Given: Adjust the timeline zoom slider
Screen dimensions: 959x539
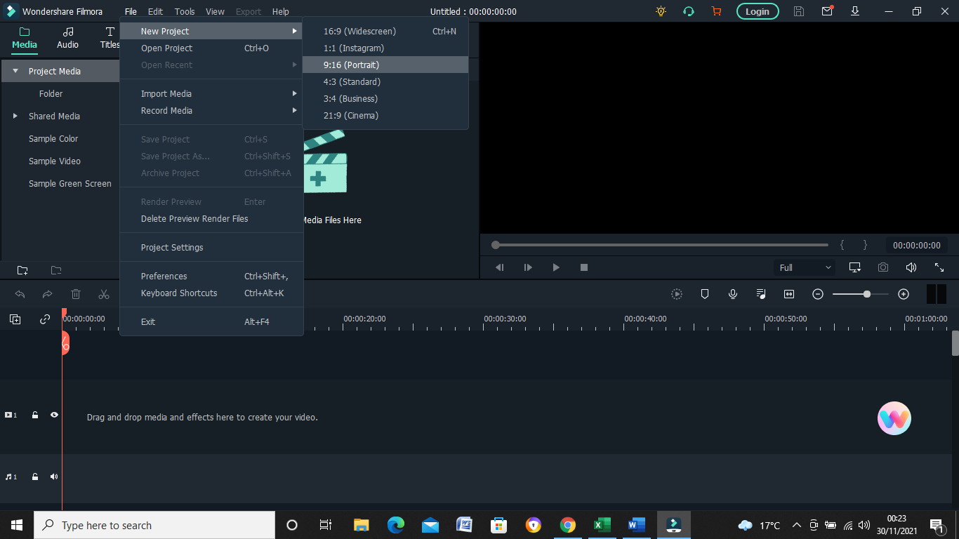Looking at the screenshot, I should tap(861, 294).
